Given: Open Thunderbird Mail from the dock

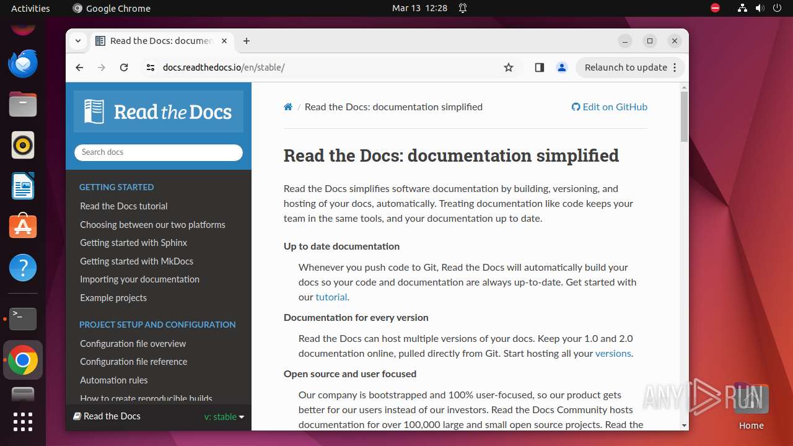Looking at the screenshot, I should click(x=23, y=63).
